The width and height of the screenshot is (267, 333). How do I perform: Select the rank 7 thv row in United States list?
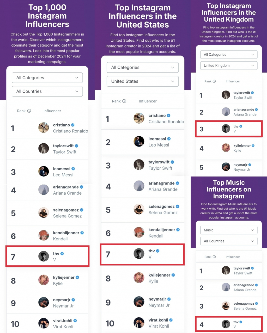[x=142, y=254]
